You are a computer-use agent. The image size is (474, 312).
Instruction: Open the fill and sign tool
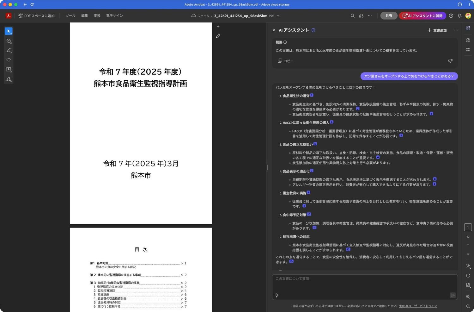tap(9, 79)
